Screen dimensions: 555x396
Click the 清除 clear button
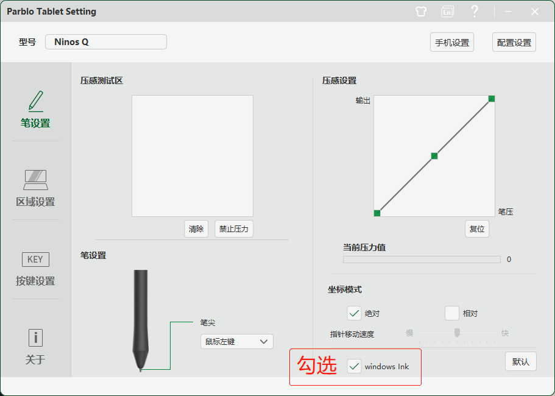point(196,229)
